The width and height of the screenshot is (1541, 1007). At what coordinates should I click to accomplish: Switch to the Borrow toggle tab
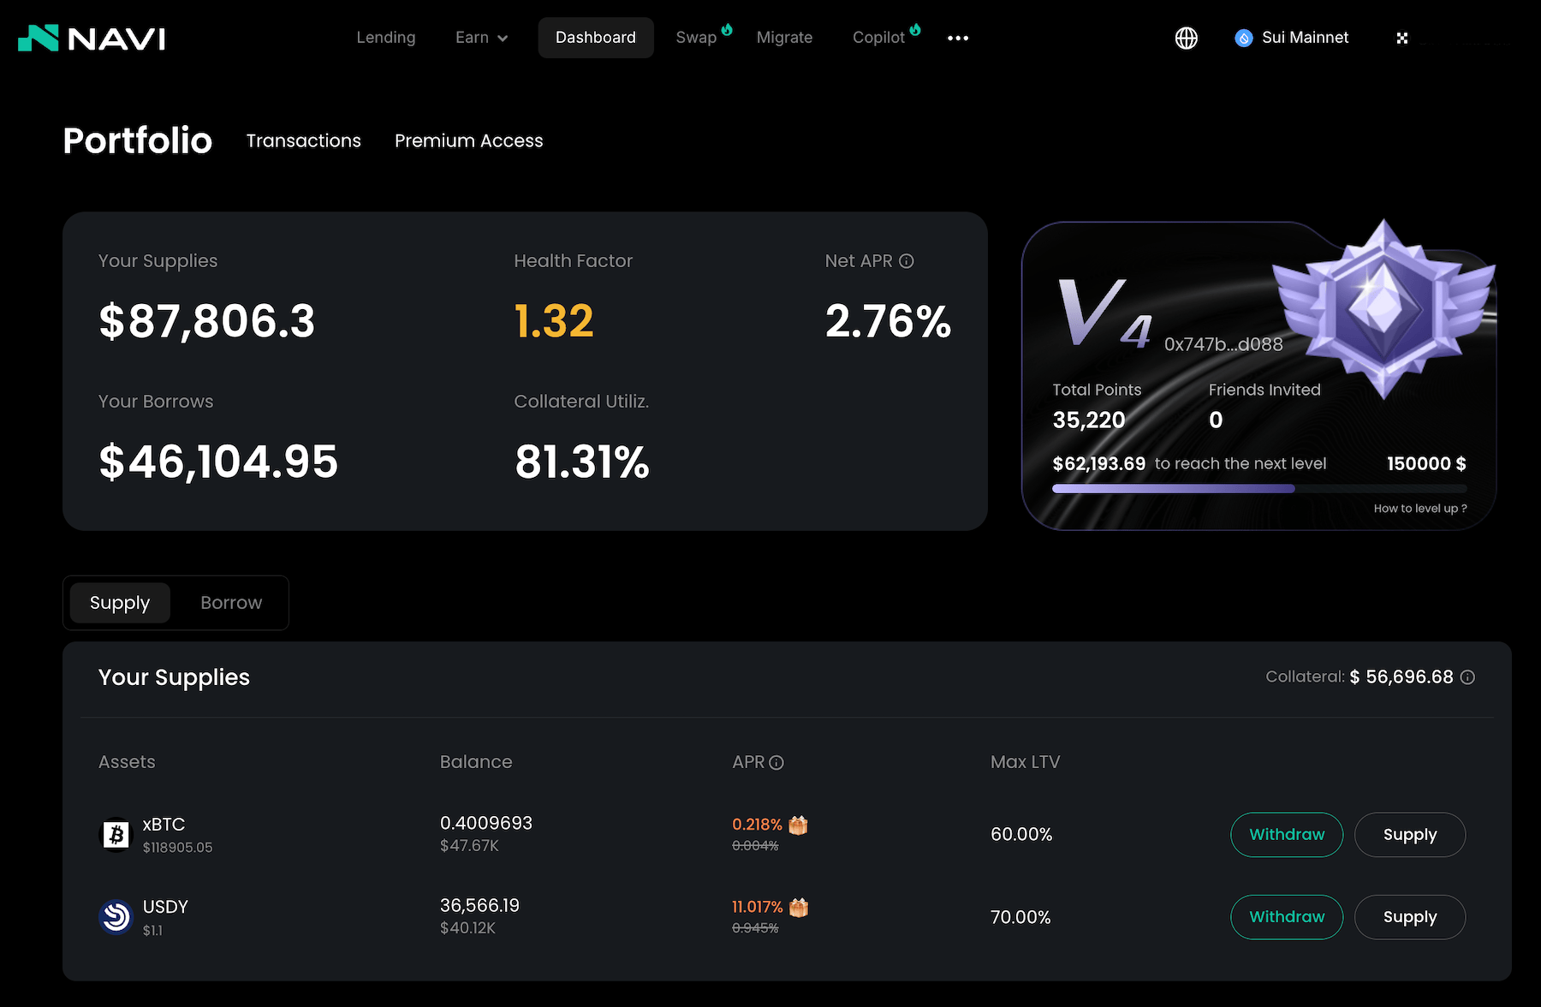pos(231,603)
